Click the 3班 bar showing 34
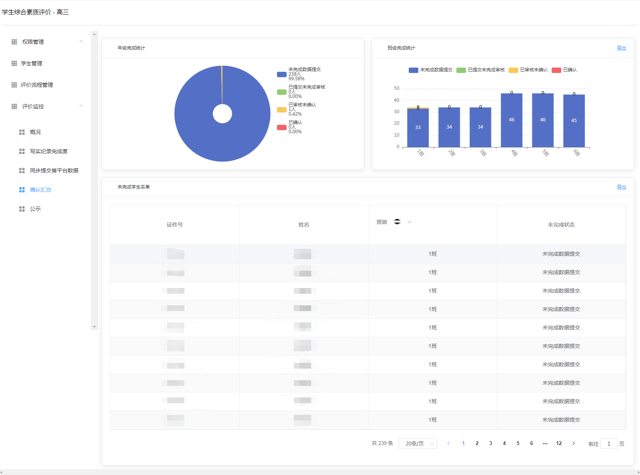Screen dimensions: 640x475 coord(480,127)
